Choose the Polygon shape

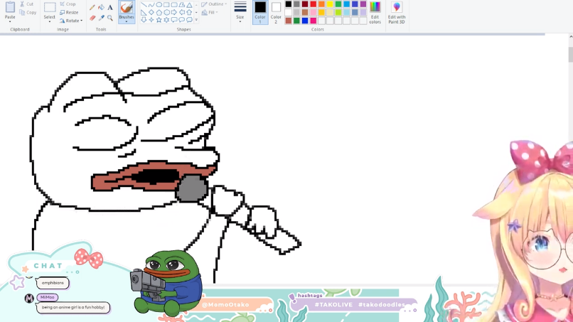(x=181, y=5)
